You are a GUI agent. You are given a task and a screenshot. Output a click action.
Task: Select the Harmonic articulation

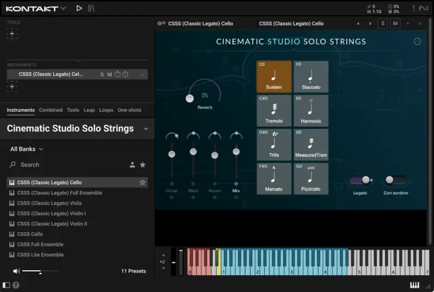[311, 111]
